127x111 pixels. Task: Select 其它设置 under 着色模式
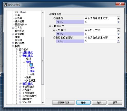(x=31, y=80)
